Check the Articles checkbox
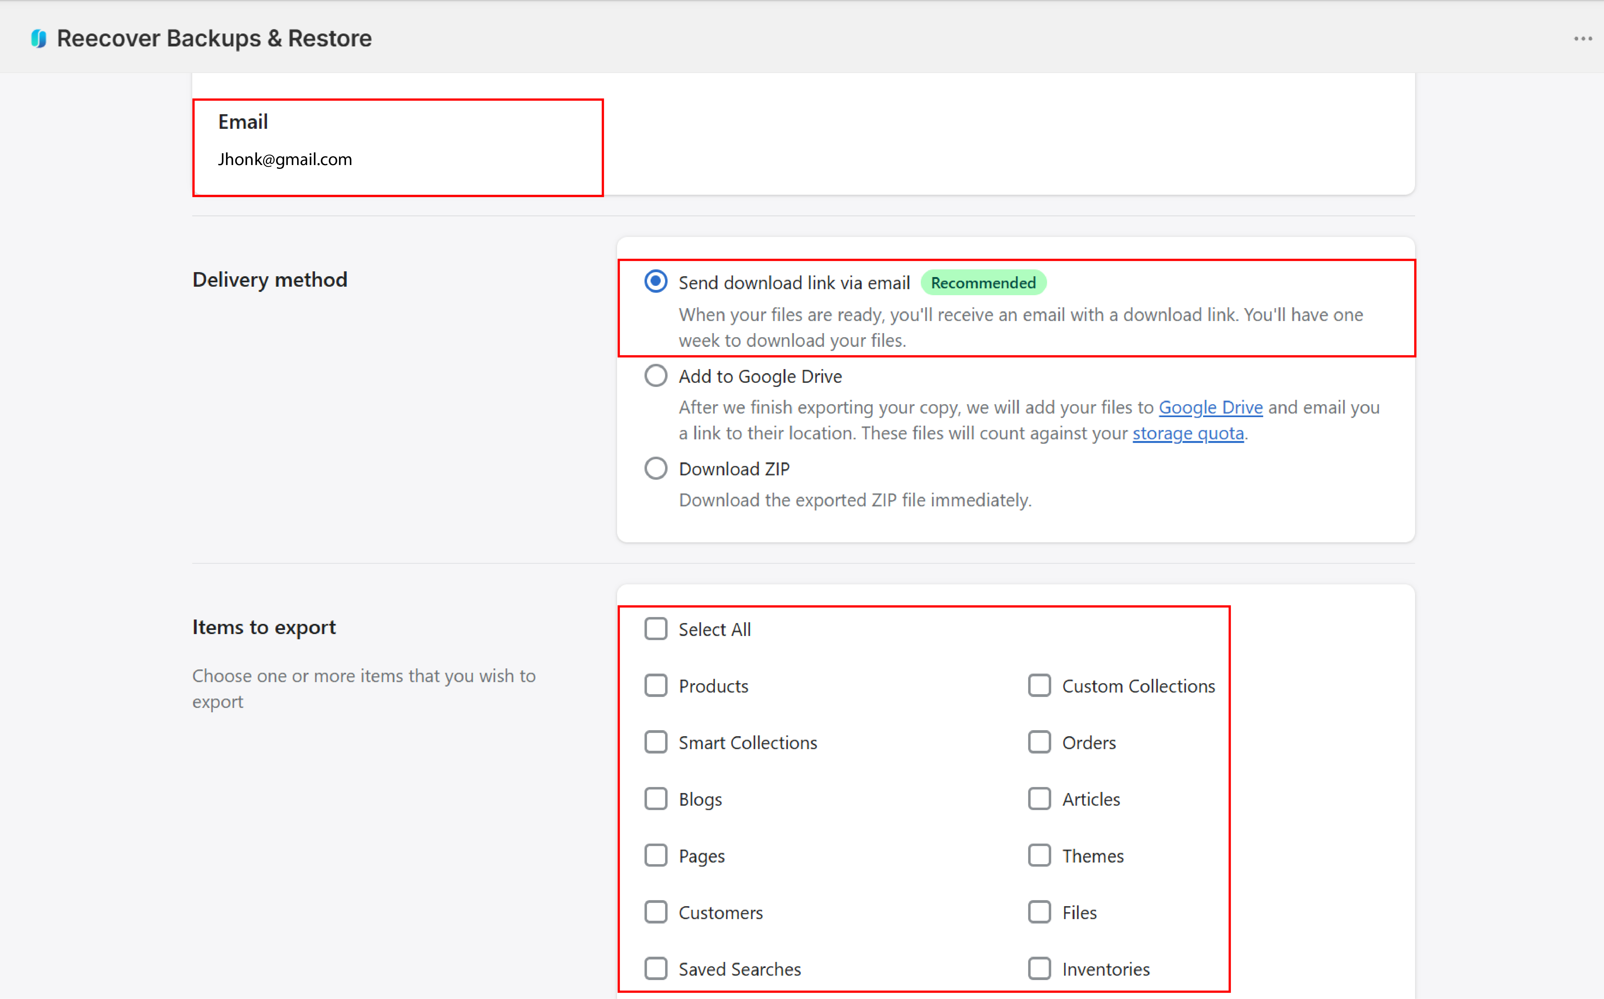Viewport: 1604px width, 999px height. (1039, 799)
